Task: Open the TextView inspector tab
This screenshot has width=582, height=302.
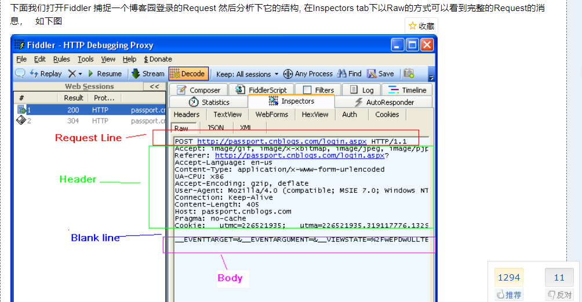Action: click(227, 115)
